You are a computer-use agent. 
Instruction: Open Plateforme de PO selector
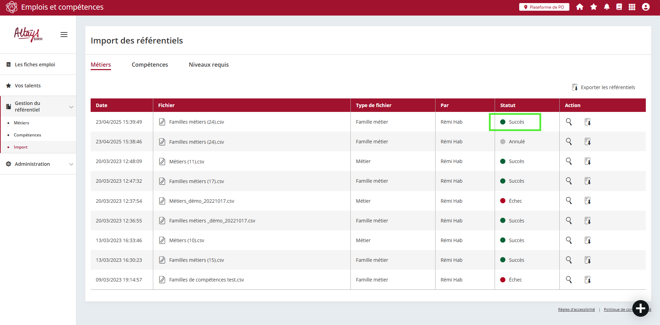[x=544, y=7]
